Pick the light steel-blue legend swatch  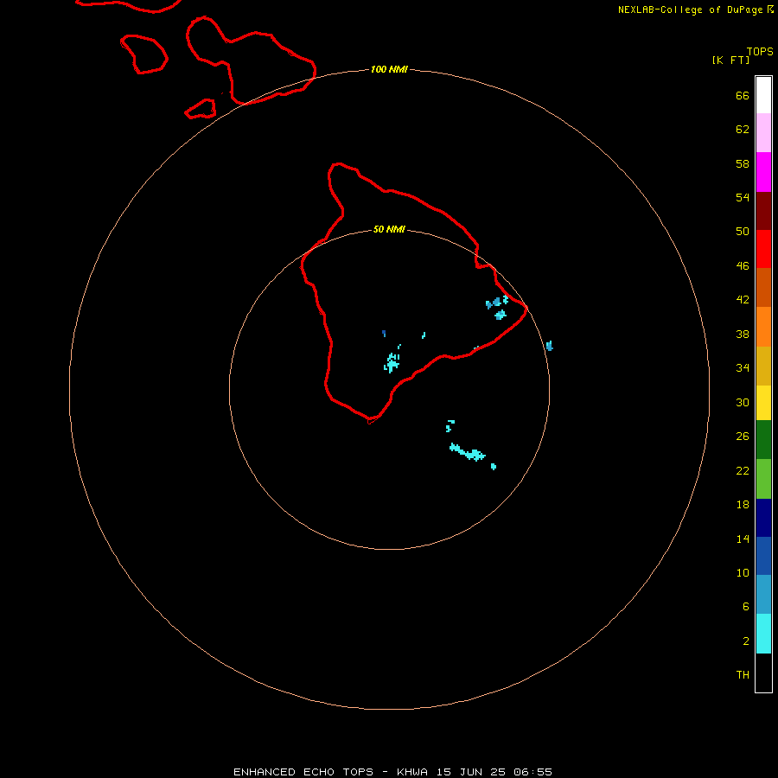[763, 595]
